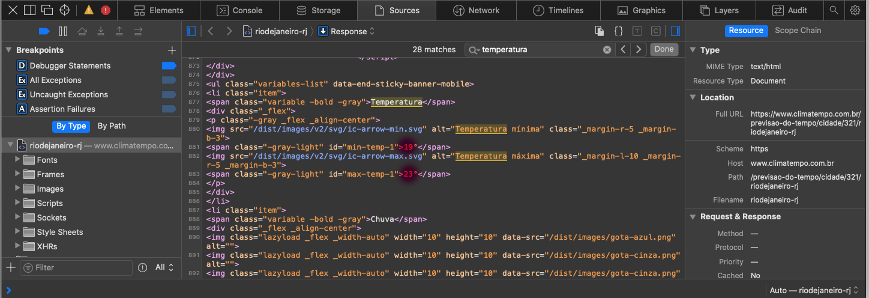Toggle the Debugger Statements breakpoint
Screen dimensions: 869x298
pyautogui.click(x=169, y=65)
